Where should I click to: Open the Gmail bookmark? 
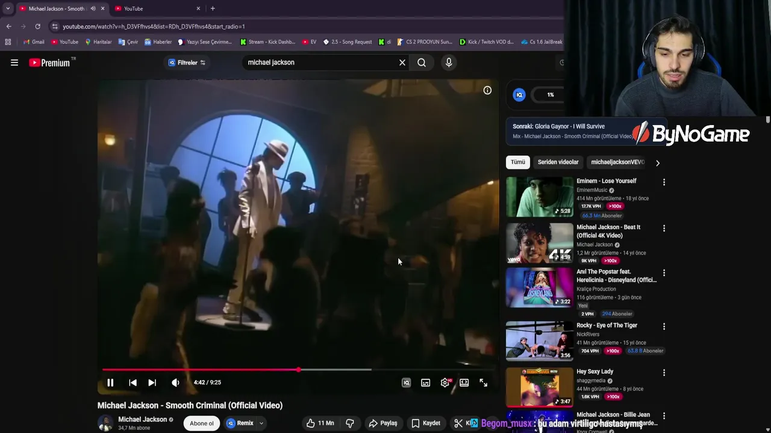(x=34, y=42)
